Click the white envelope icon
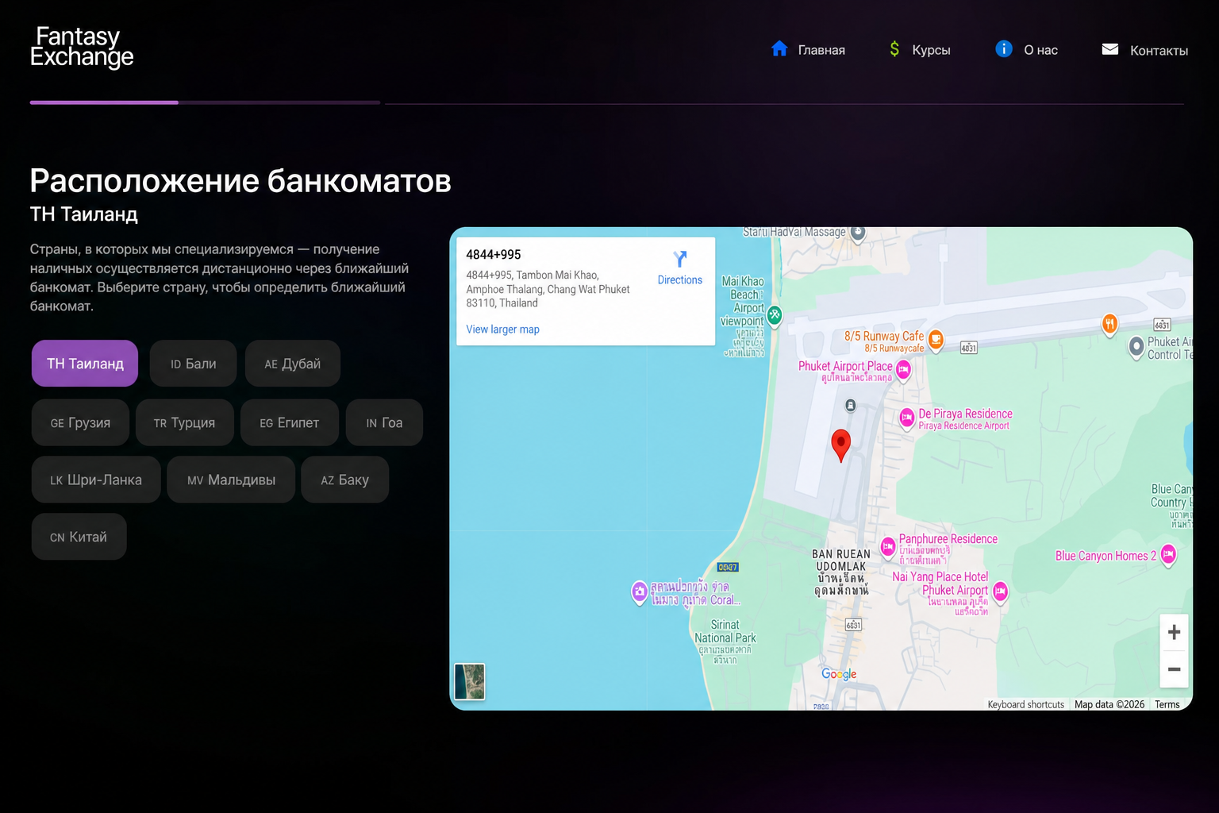1219x813 pixels. (1110, 49)
